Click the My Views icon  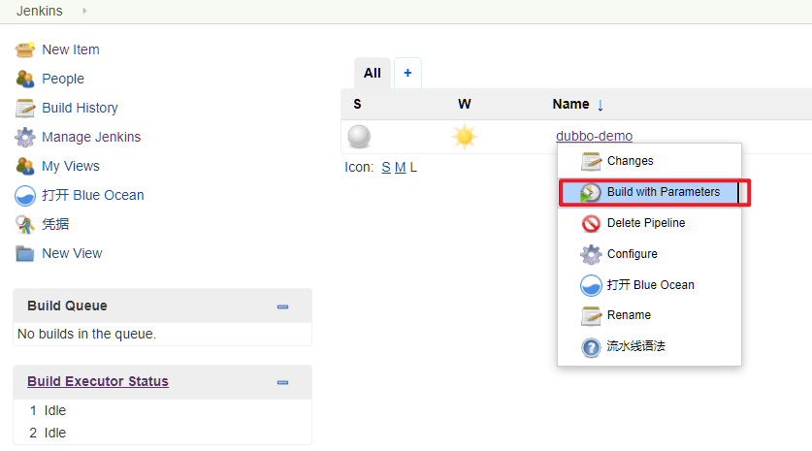25,166
